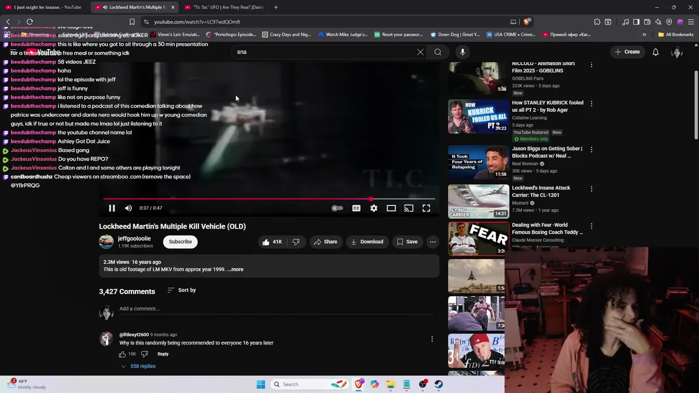This screenshot has height=393, width=699.
Task: Open the YouTube Create menu
Action: coord(626,52)
